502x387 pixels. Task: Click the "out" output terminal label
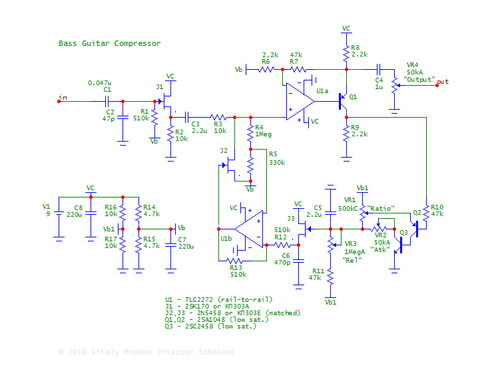click(442, 81)
